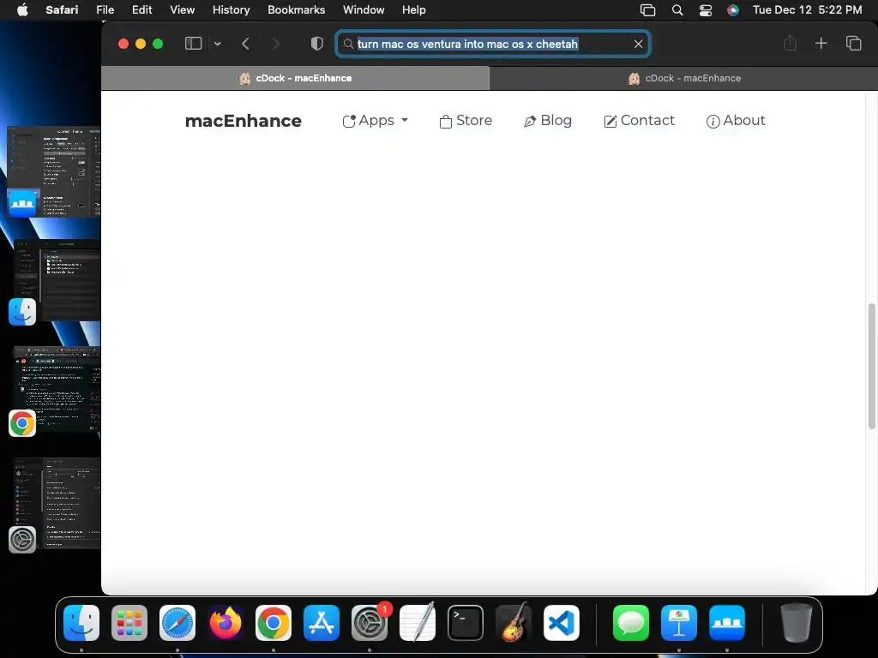The width and height of the screenshot is (878, 658).
Task: Select the System Settings thumbnail in Stage Manager
Action: point(54,505)
